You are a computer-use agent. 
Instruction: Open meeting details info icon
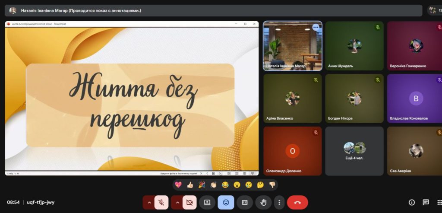tap(412, 202)
